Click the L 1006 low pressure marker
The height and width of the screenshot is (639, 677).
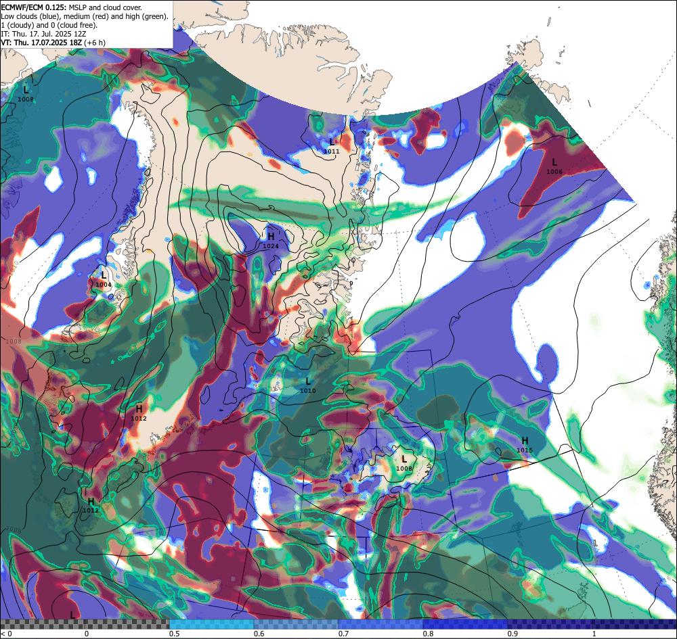click(x=554, y=166)
